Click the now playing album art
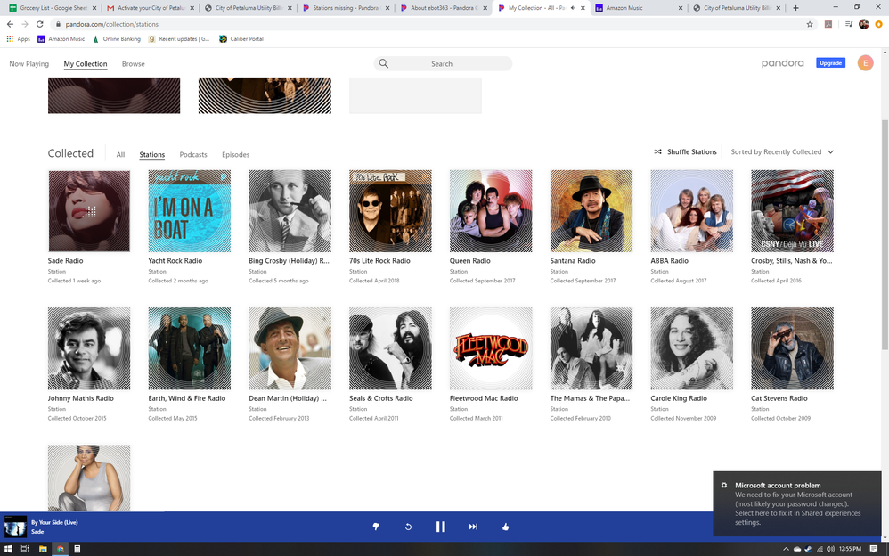Image resolution: width=889 pixels, height=556 pixels. coord(15,527)
